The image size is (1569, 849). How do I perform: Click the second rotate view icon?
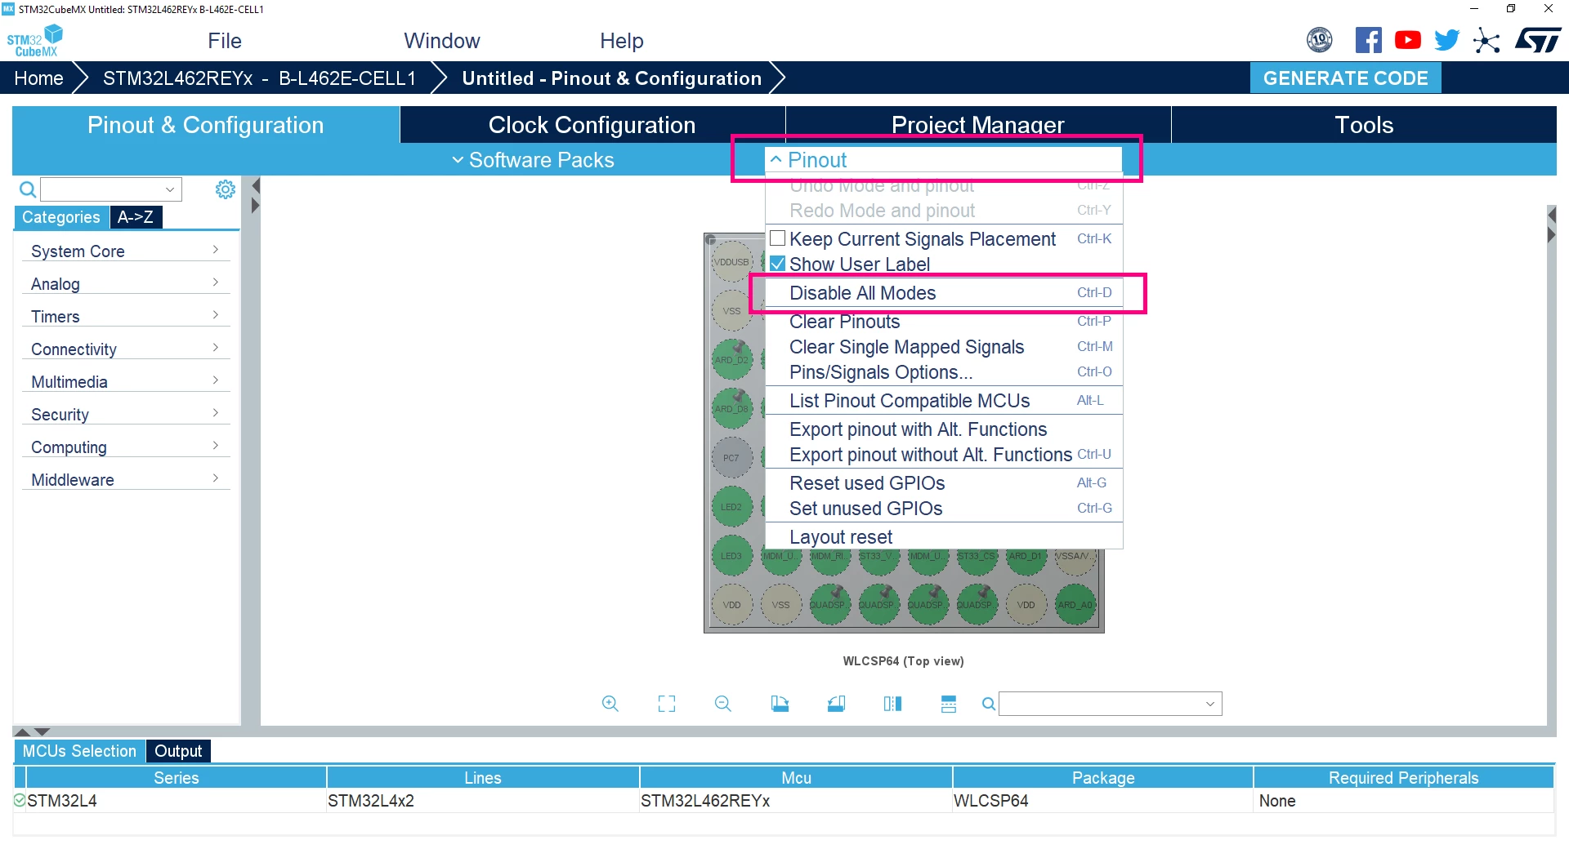pyautogui.click(x=836, y=704)
